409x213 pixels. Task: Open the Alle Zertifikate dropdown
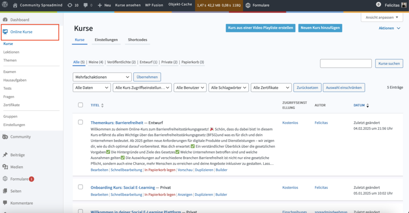point(271,88)
